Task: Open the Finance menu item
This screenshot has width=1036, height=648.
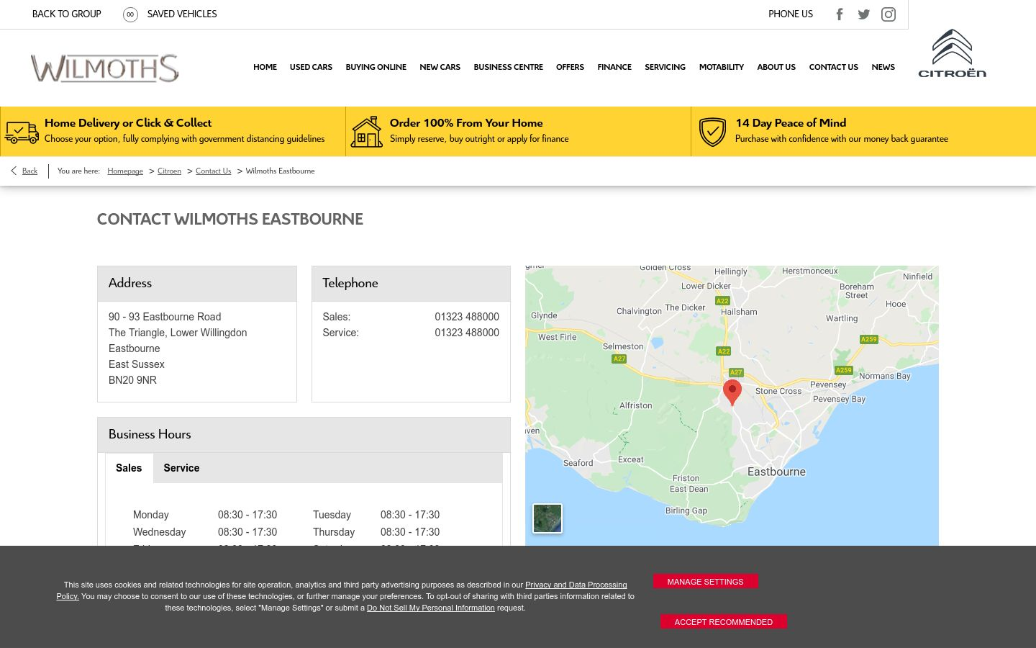Action: 614,67
